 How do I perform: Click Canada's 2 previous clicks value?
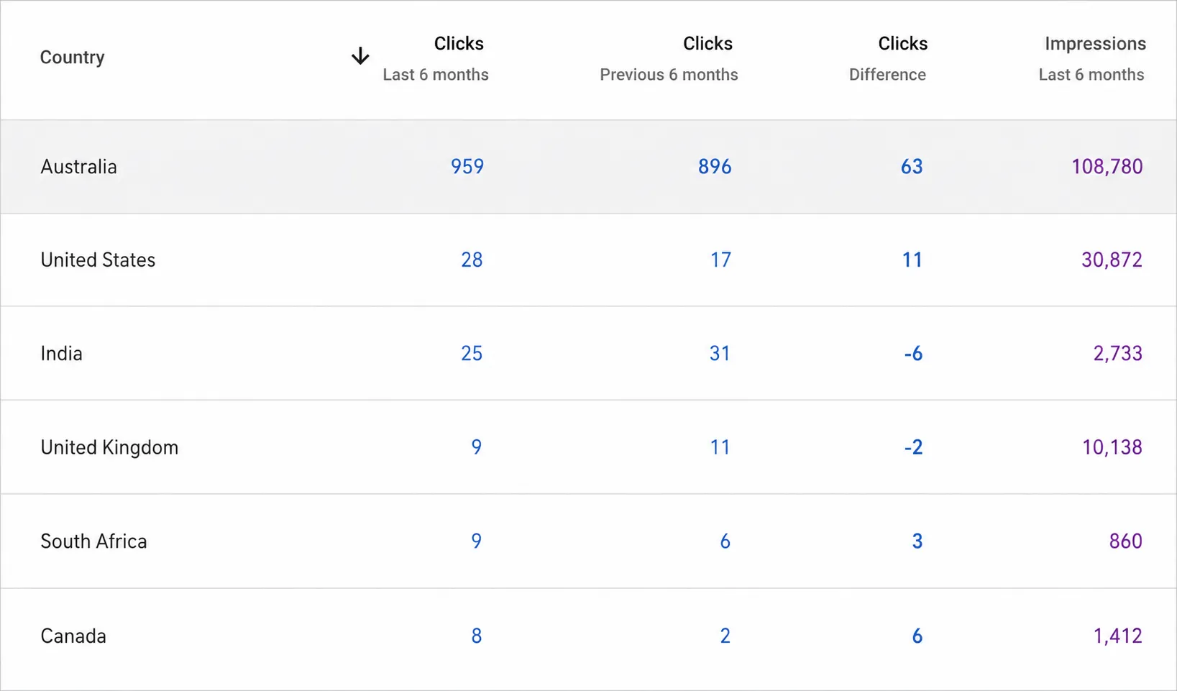pyautogui.click(x=725, y=636)
